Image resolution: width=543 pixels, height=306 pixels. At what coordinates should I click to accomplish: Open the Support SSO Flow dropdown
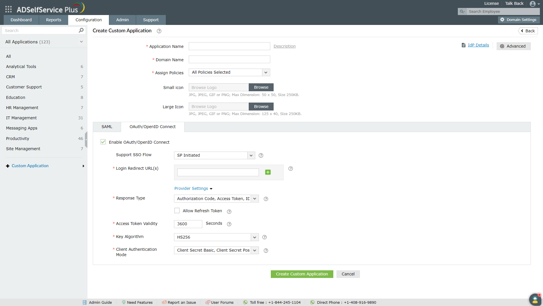[x=214, y=155]
